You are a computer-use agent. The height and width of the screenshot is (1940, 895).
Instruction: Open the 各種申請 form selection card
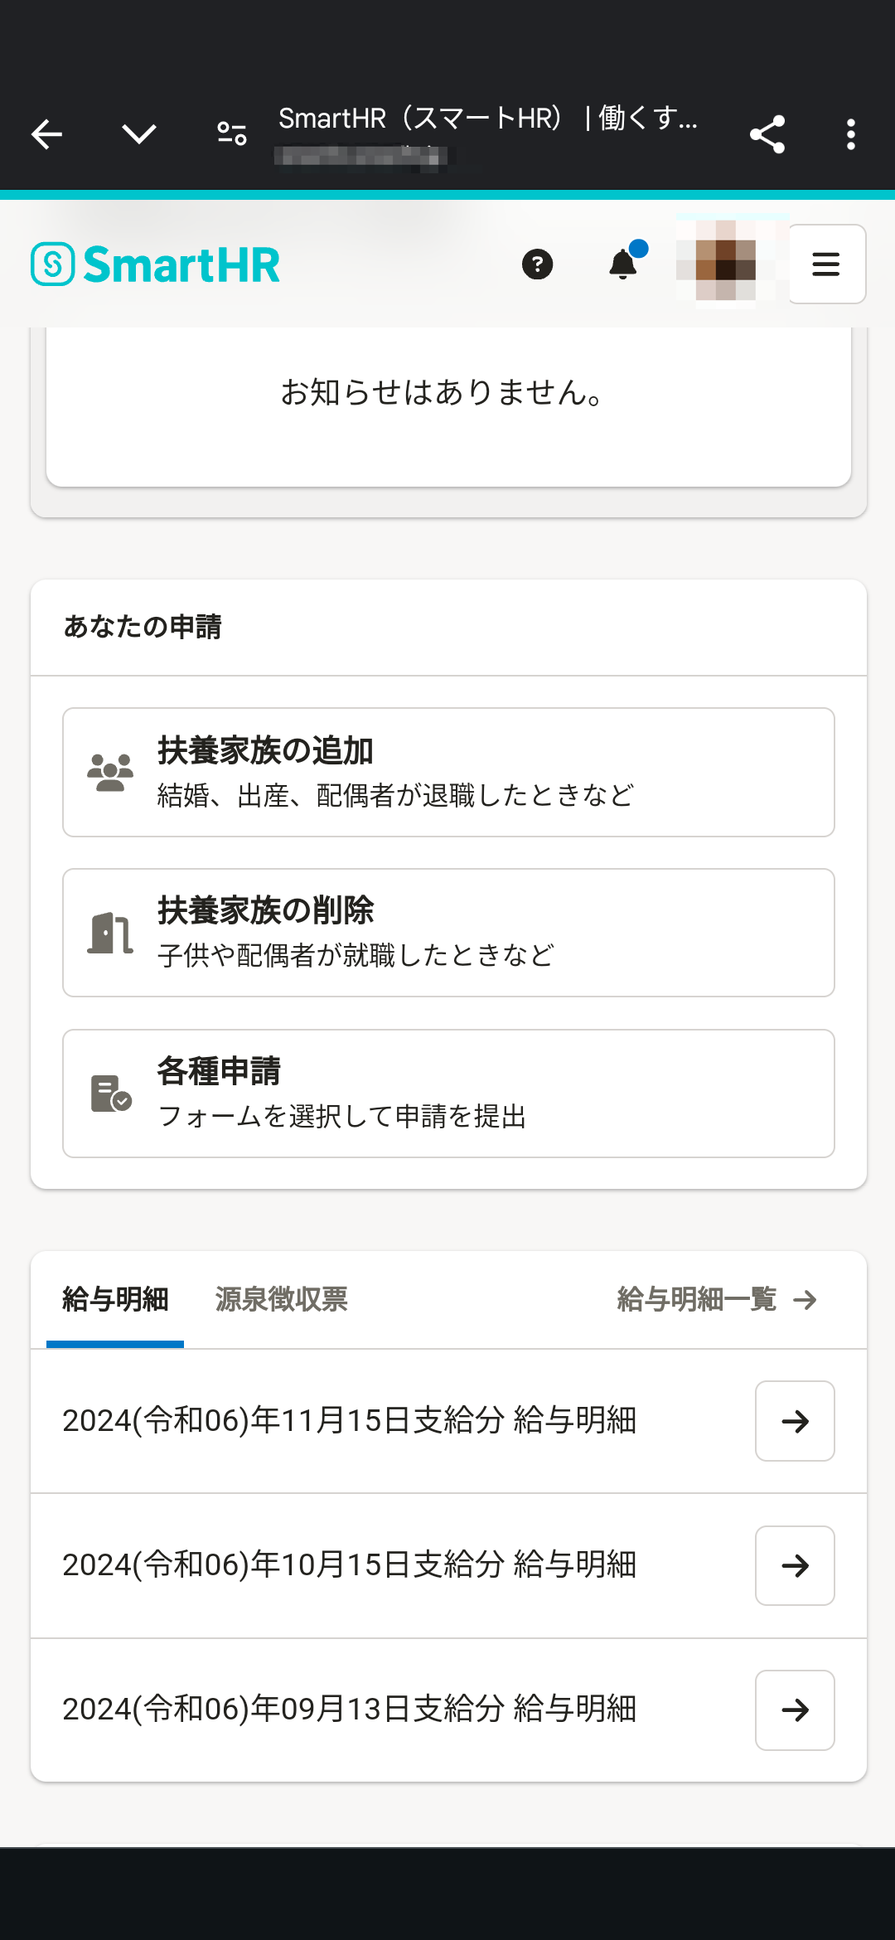tap(447, 1093)
